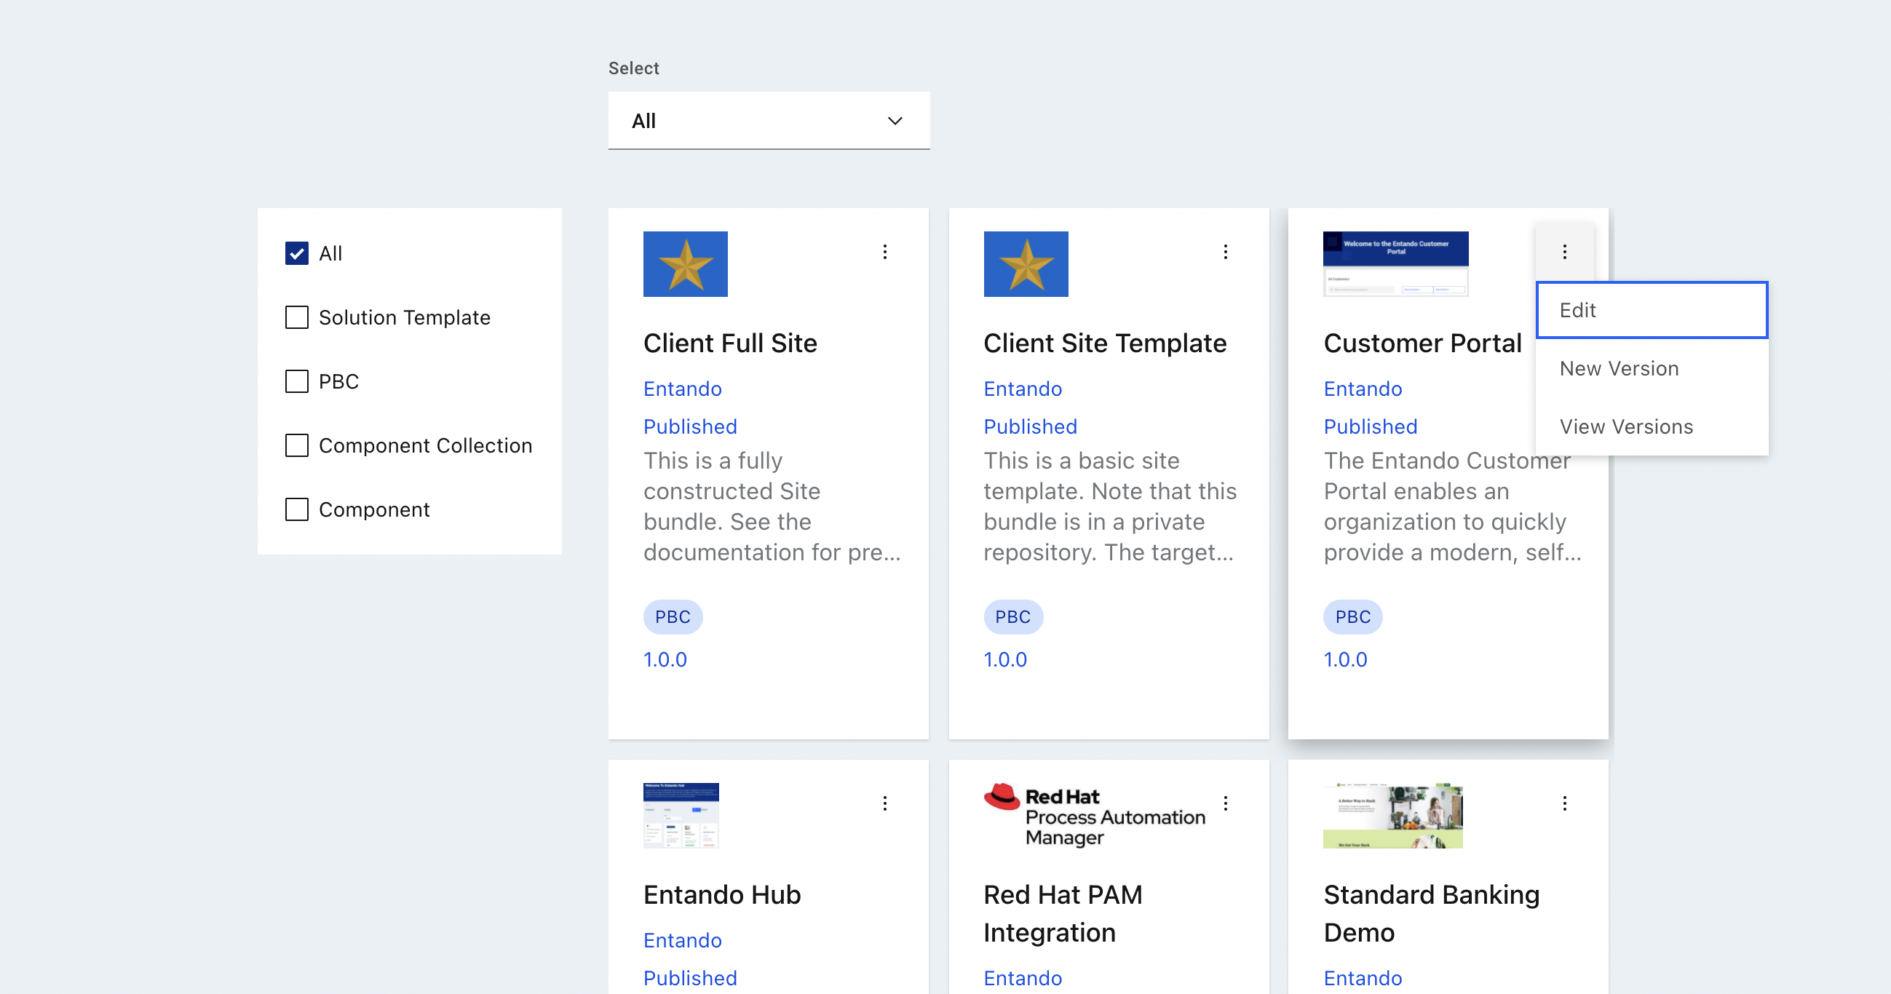Choose Edit from context menu
This screenshot has height=994, width=1891.
(1651, 310)
